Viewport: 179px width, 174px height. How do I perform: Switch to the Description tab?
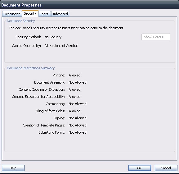12,14
